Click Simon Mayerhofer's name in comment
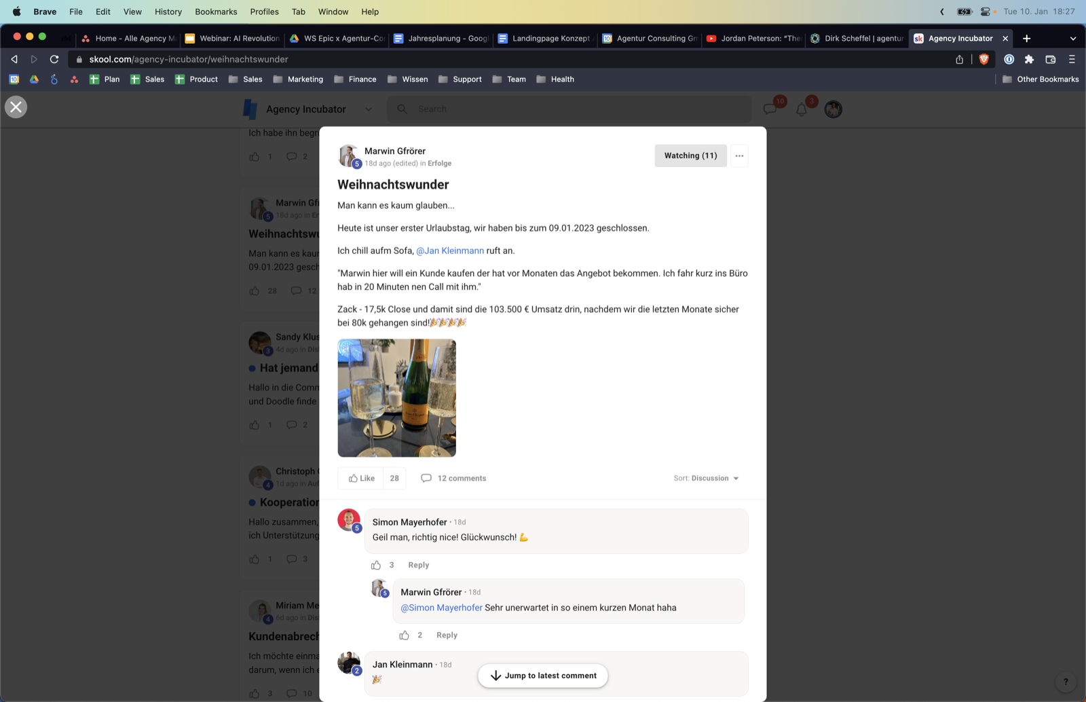The width and height of the screenshot is (1086, 702). coord(409,522)
